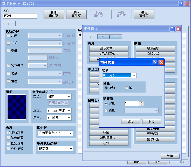Select event page tab 1
Screen dimensions: 191x167
9,24
